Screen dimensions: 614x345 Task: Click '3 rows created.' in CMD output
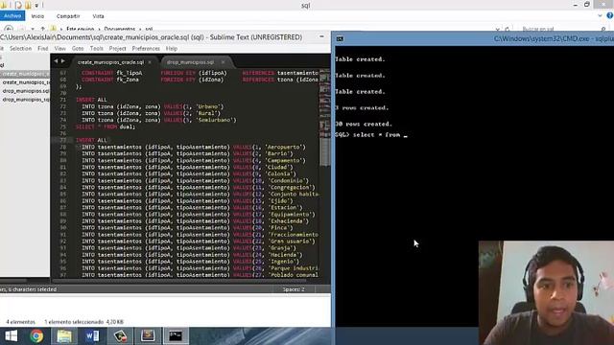point(362,107)
